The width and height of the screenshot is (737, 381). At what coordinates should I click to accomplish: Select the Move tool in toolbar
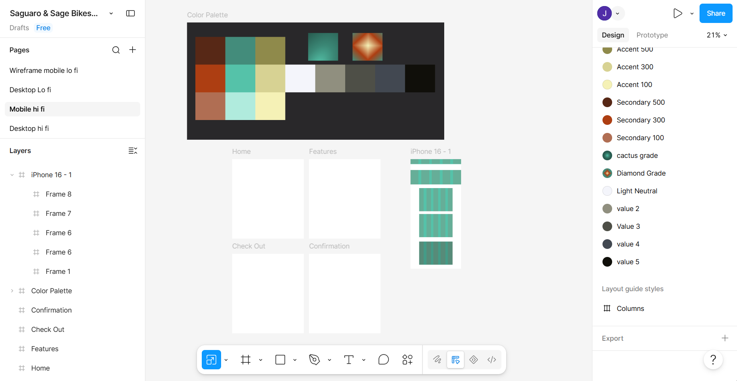[211, 360]
